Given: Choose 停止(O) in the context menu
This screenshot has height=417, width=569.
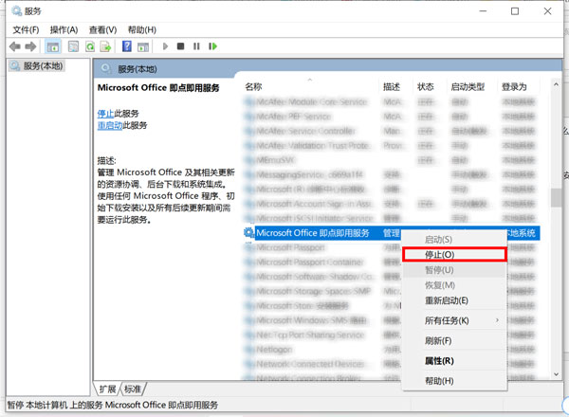Looking at the screenshot, I should tap(454, 254).
